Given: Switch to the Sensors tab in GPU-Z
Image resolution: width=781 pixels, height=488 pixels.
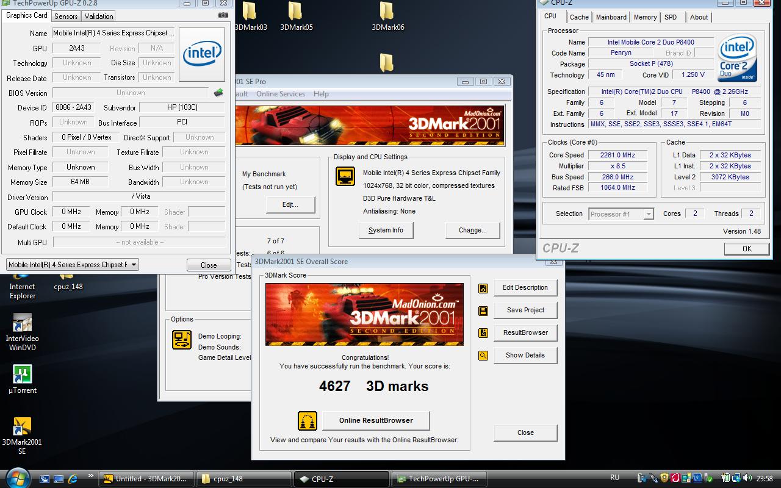Looking at the screenshot, I should 66,16.
